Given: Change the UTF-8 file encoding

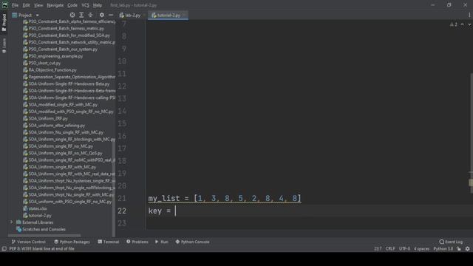Looking at the screenshot, I should [404, 249].
